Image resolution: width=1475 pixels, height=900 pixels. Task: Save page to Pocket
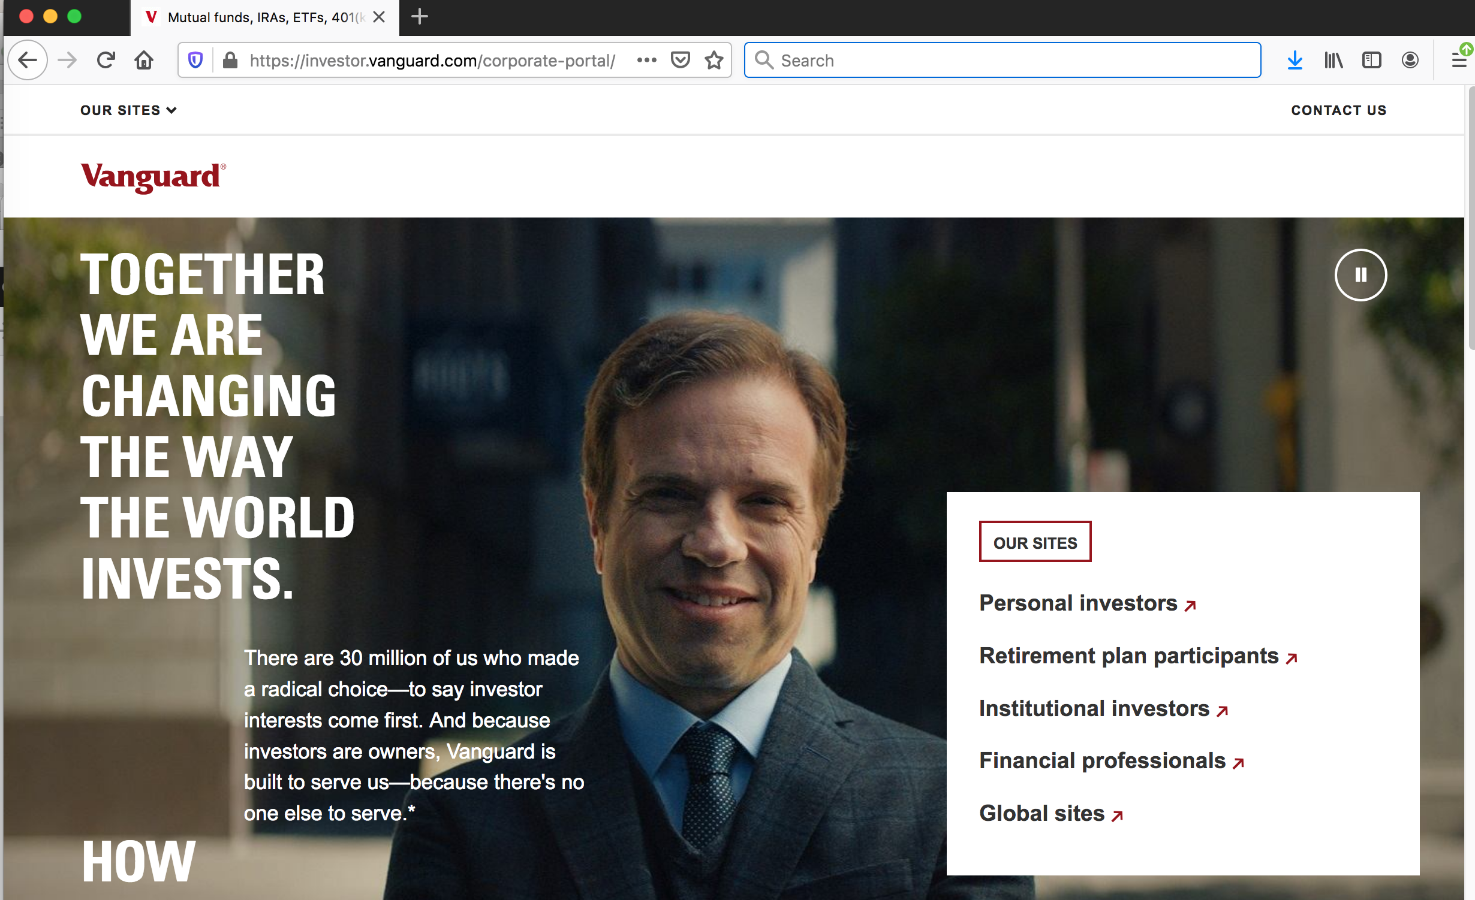click(x=680, y=60)
